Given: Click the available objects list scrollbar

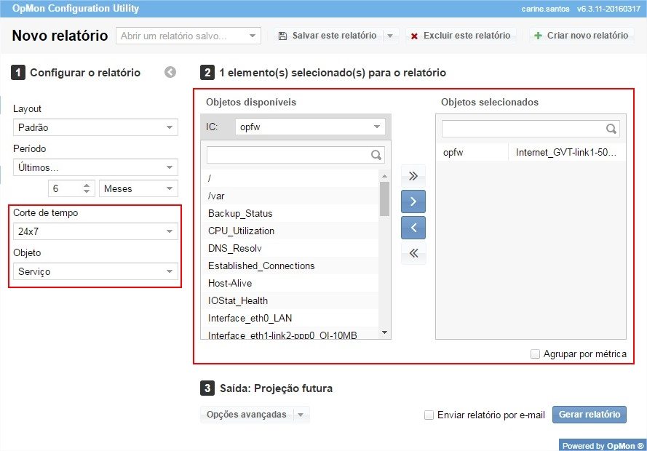Looking at the screenshot, I should click(385, 199).
